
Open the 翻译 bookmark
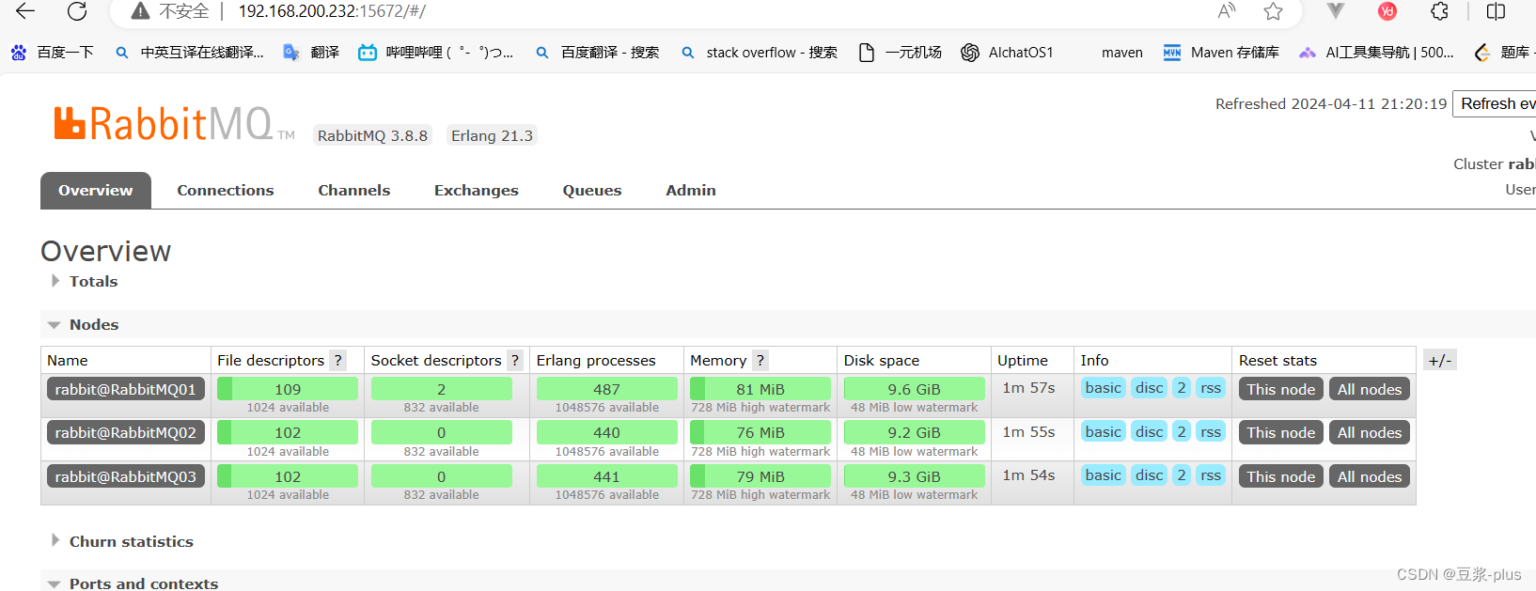tap(311, 53)
